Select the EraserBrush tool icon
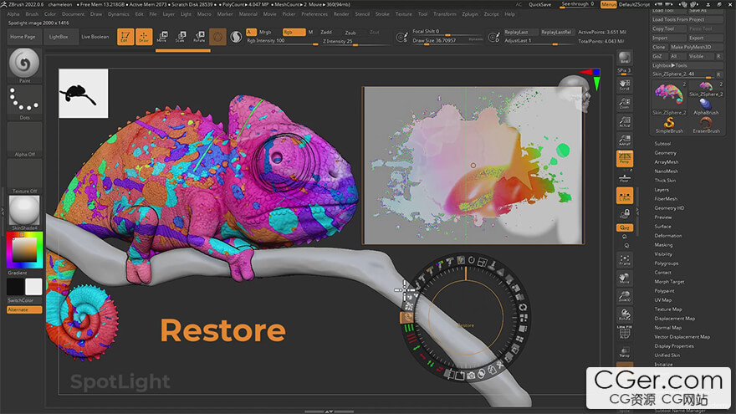Image resolution: width=736 pixels, height=414 pixels. click(706, 125)
